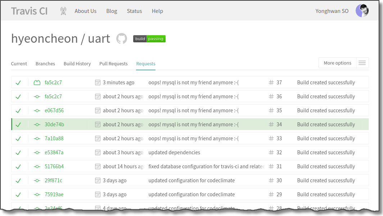Click the broadcast tower icon beside Travis CI
383x216 pixels.
coord(63,11)
